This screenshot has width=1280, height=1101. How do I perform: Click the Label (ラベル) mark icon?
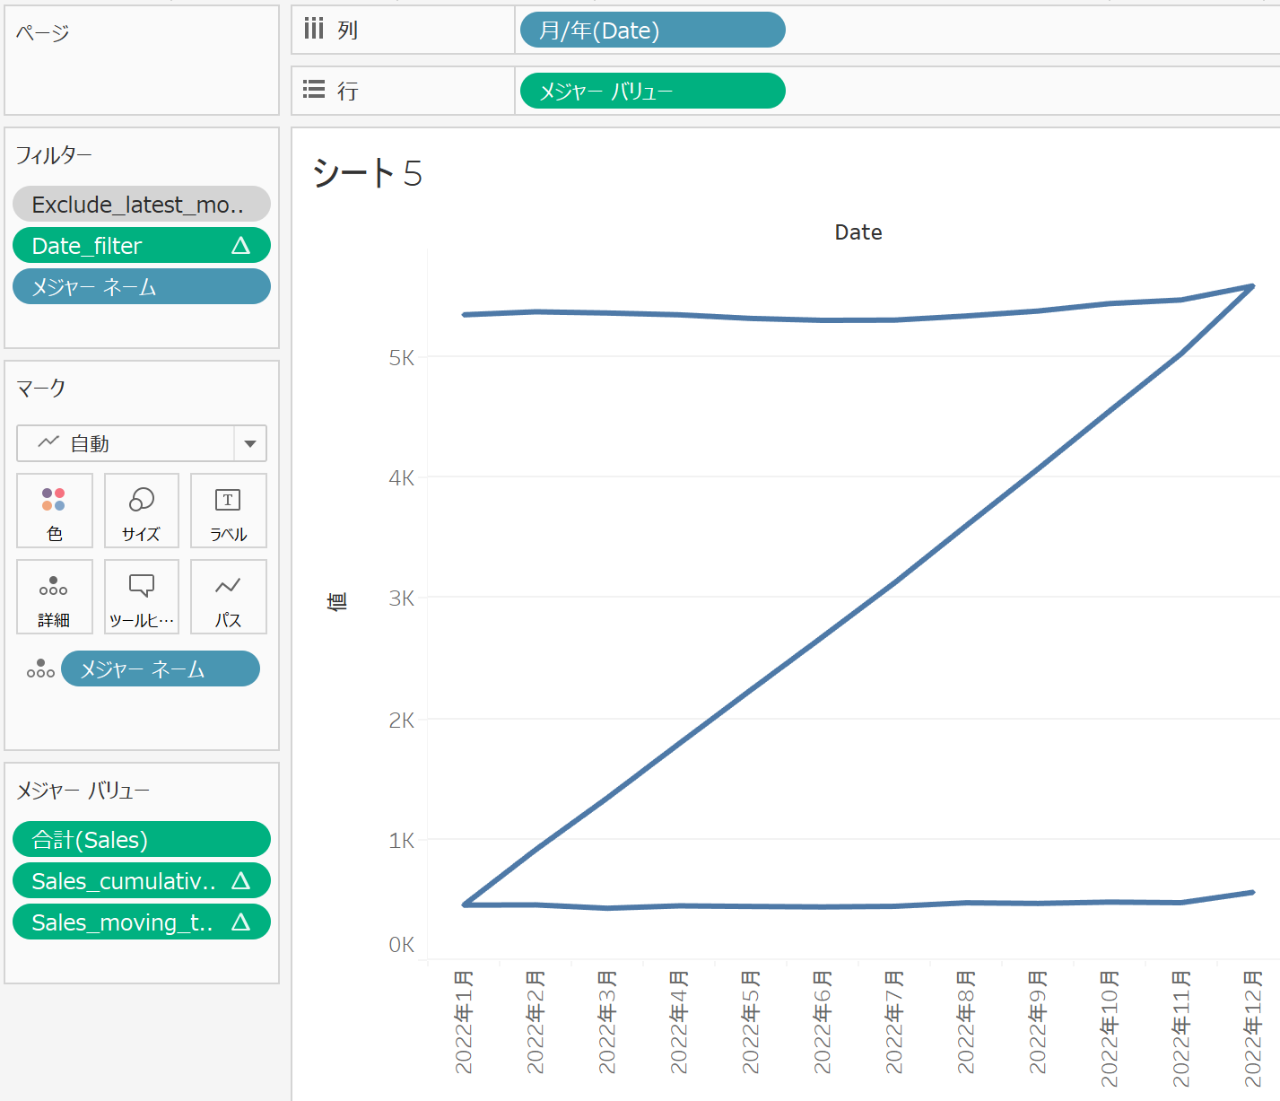[x=228, y=511]
